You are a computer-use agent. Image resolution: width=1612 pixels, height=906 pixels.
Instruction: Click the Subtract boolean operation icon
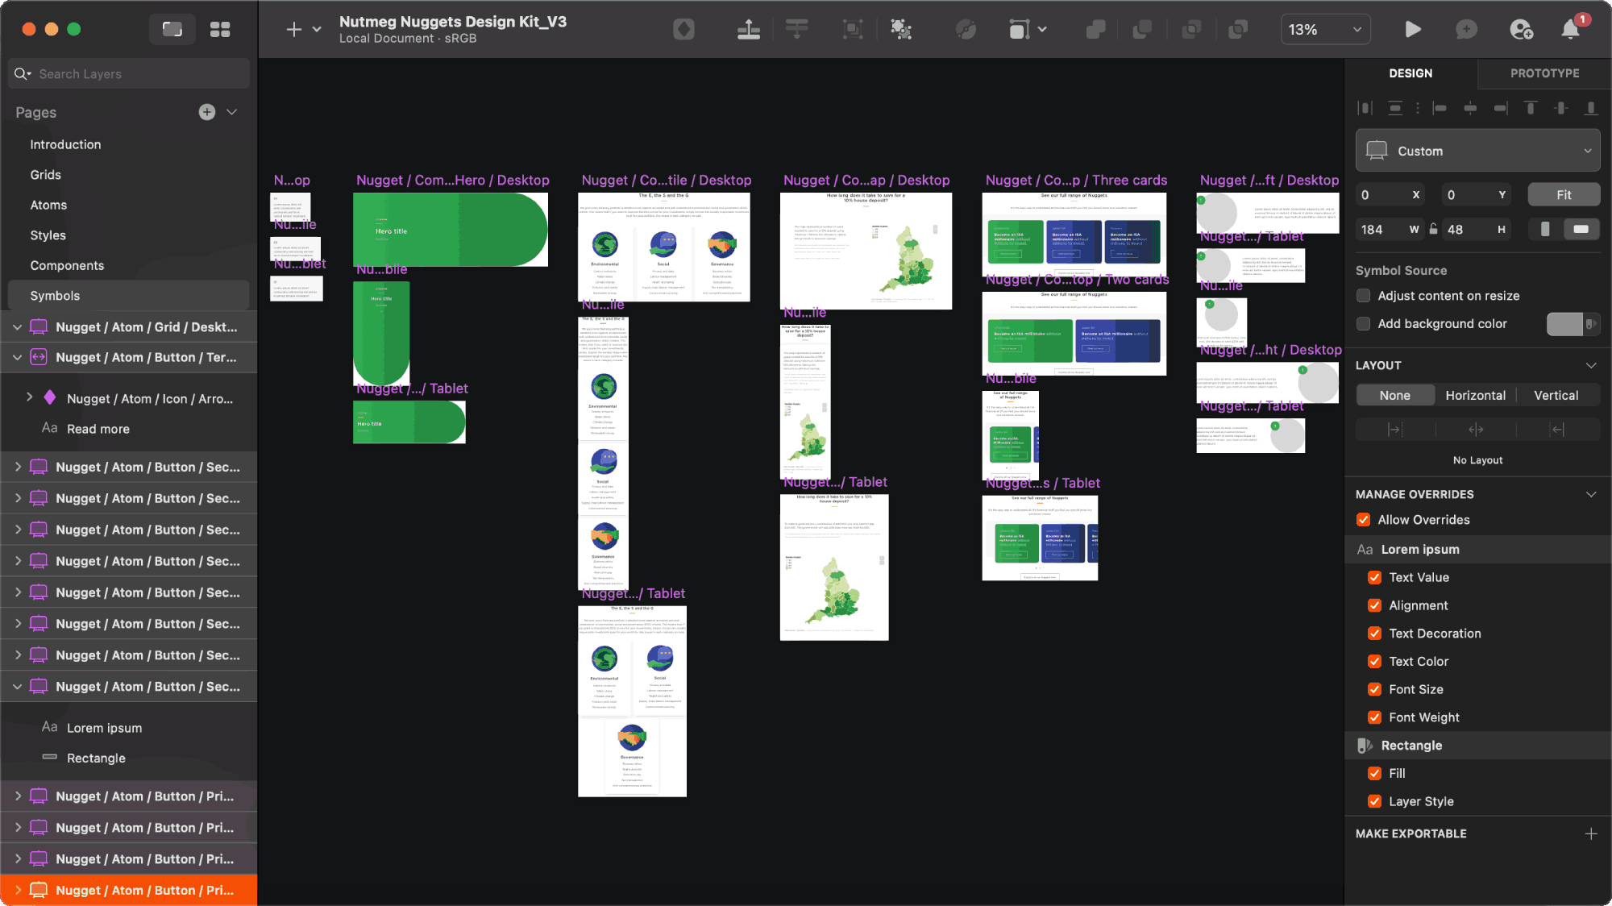[x=1142, y=30]
